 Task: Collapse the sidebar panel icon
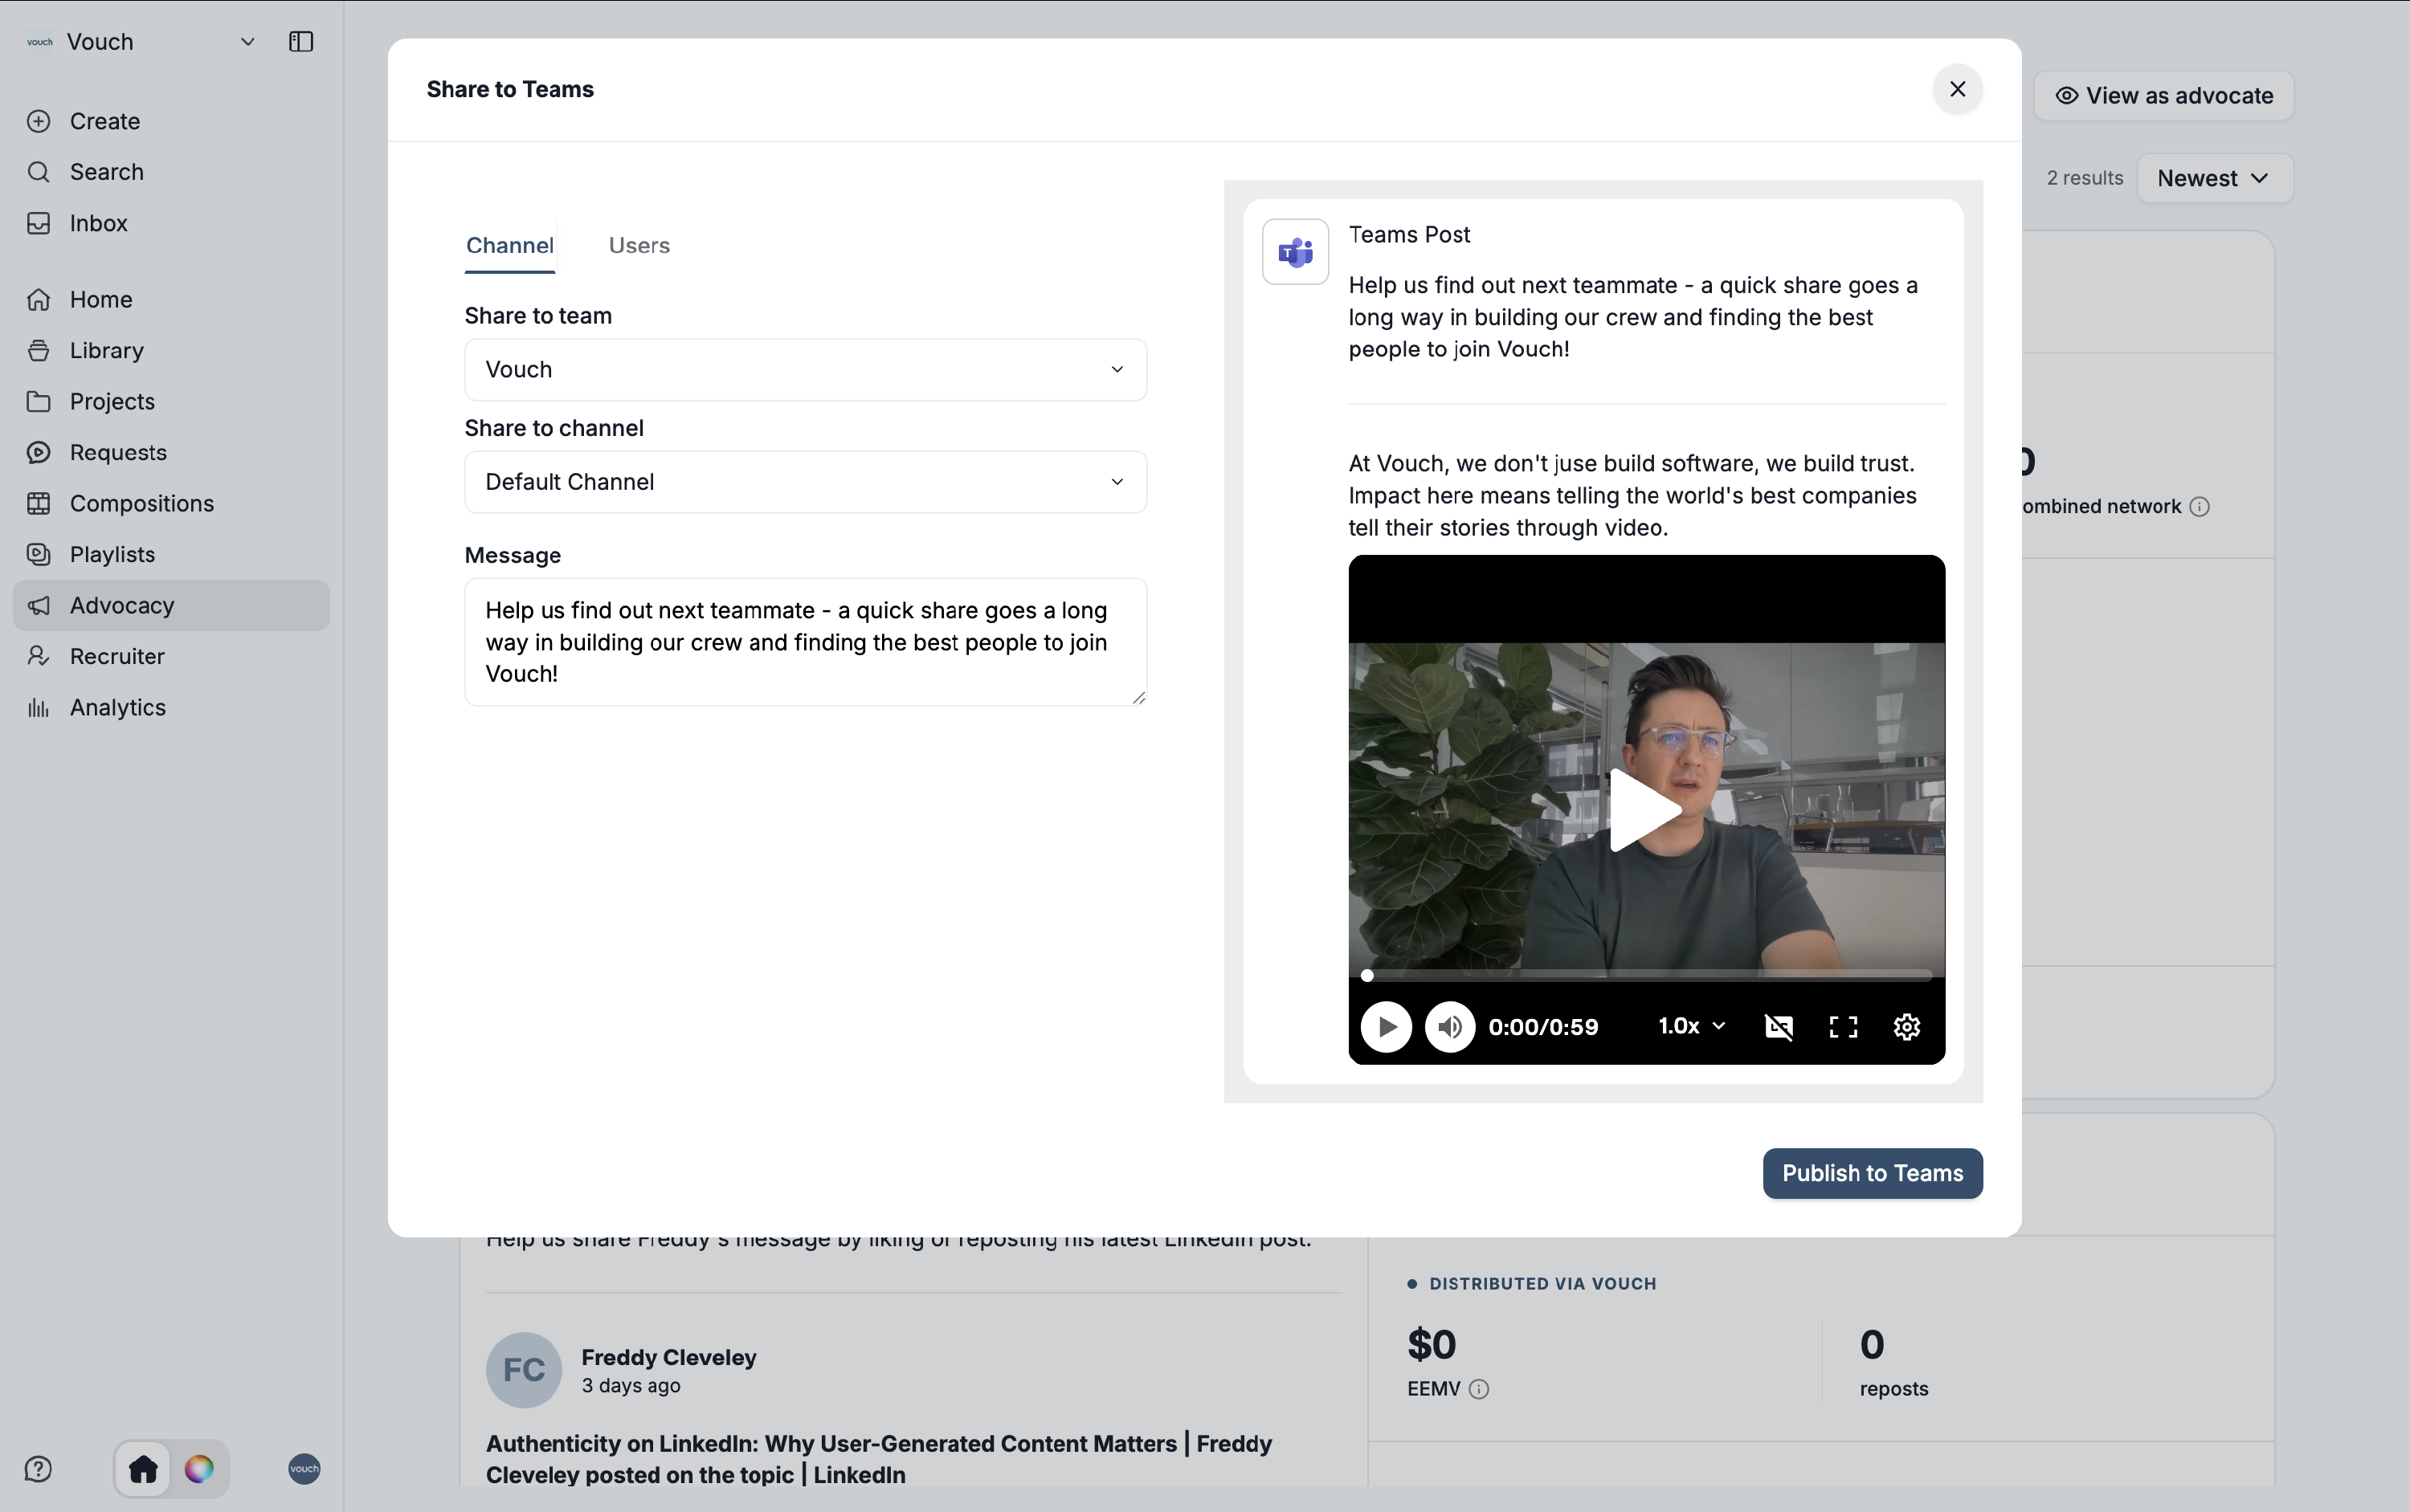pos(301,42)
